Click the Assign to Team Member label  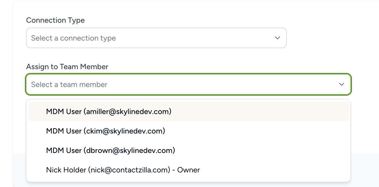67,67
